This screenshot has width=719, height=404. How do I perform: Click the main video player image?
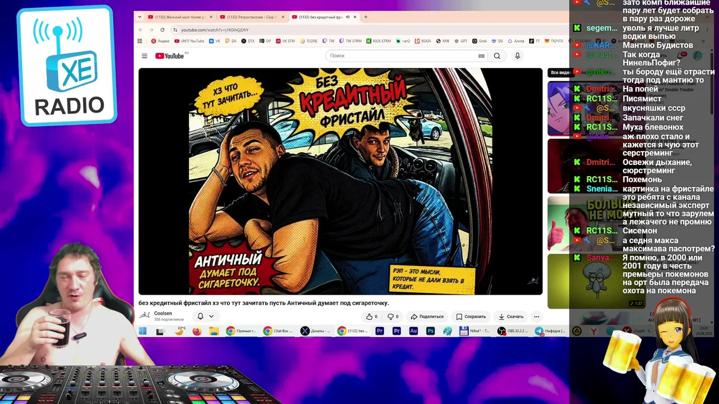(340, 181)
